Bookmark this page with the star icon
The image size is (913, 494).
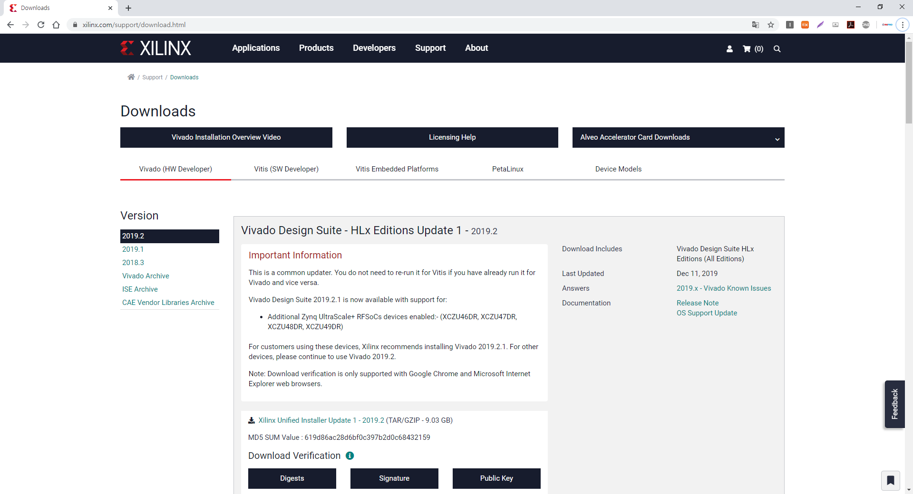771,25
